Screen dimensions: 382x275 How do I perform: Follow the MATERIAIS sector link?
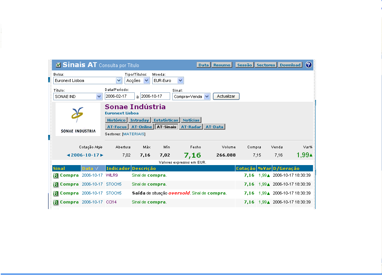[x=134, y=134]
